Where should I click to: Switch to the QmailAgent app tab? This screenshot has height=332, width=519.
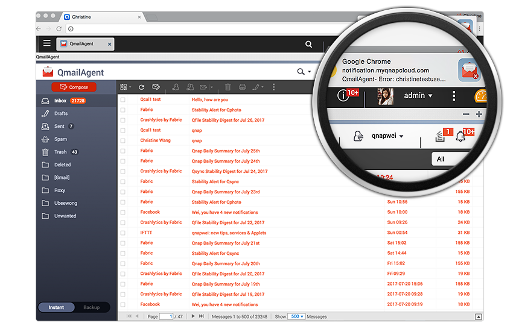tap(85, 44)
